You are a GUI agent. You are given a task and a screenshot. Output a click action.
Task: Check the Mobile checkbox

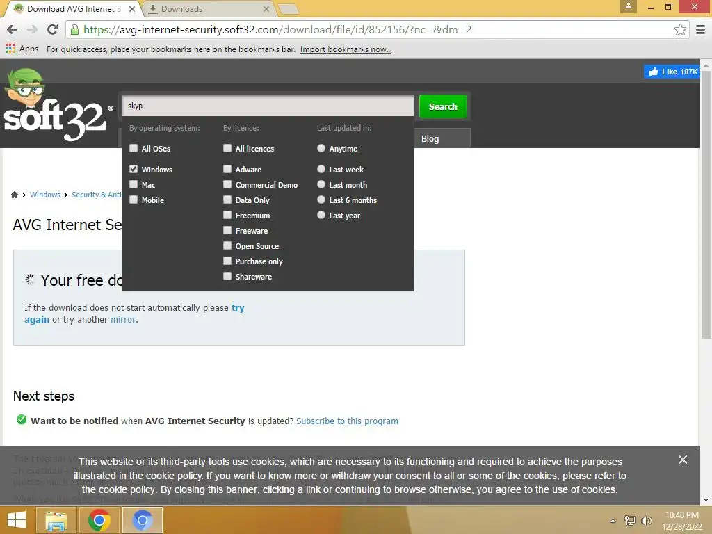click(133, 200)
